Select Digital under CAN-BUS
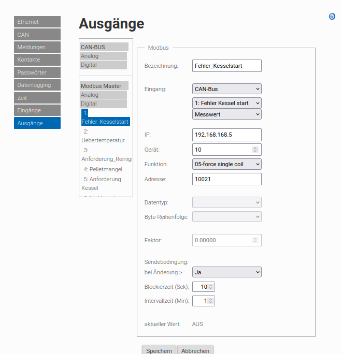Screen dimensions: 342x354 [x=103, y=65]
